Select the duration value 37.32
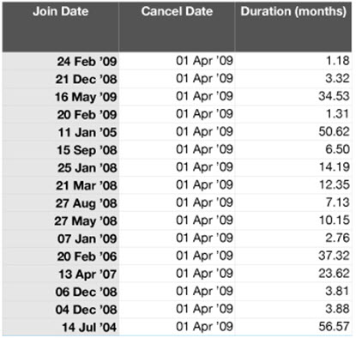This screenshot has height=338, width=356. tap(334, 256)
